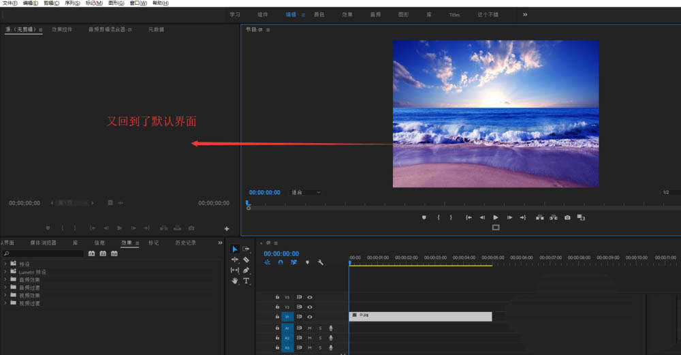Select the Razor tool
681x355 pixels.
[247, 260]
